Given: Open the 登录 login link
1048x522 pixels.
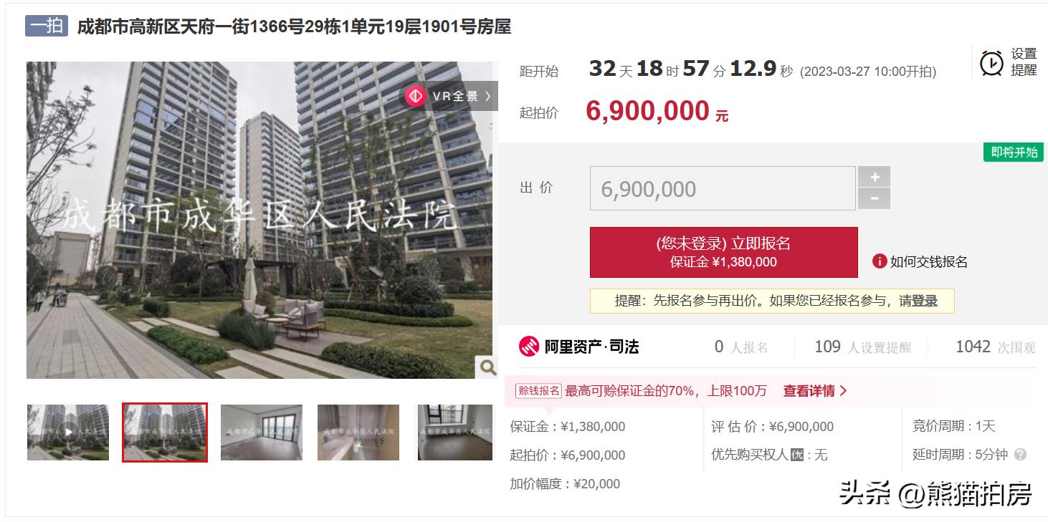Looking at the screenshot, I should point(925,301).
